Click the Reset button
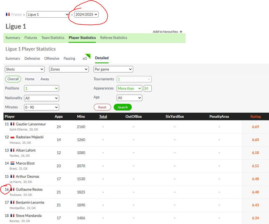The image size is (269, 224). pyautogui.click(x=102, y=107)
